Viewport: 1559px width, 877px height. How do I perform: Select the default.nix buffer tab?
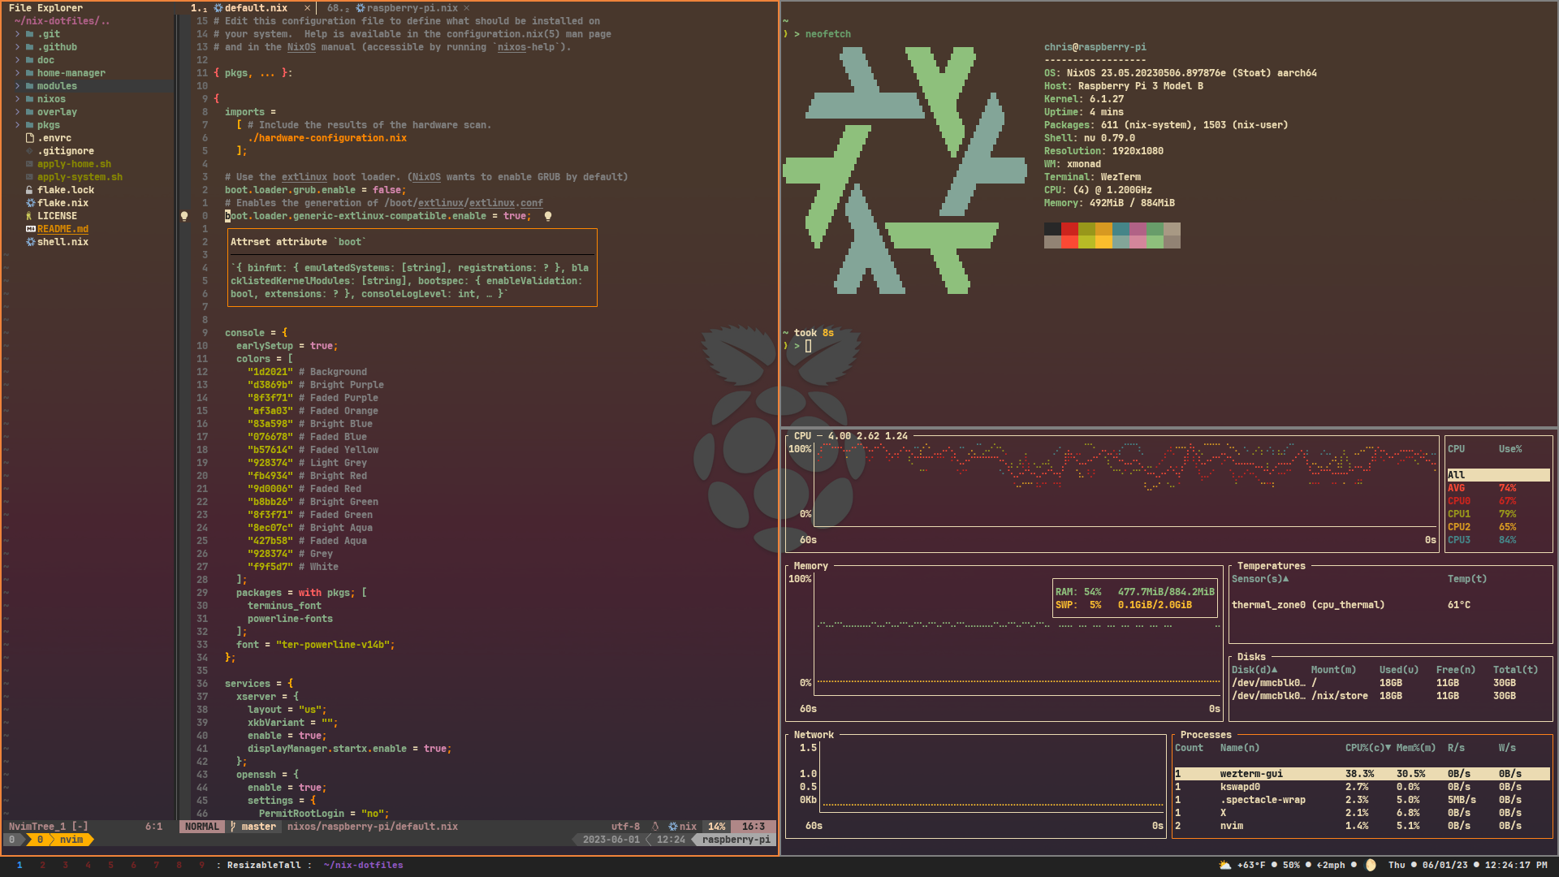click(x=255, y=8)
